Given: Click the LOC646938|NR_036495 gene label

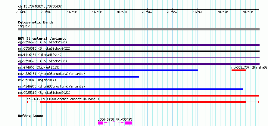Looking at the screenshot, I should point(115,119).
